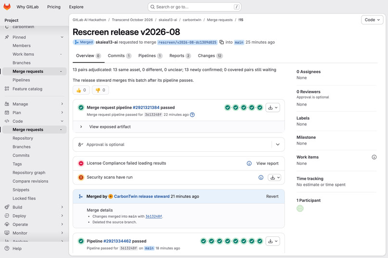This screenshot has width=388, height=258.
Task: Open Security scans download dropdown
Action: tap(274, 177)
